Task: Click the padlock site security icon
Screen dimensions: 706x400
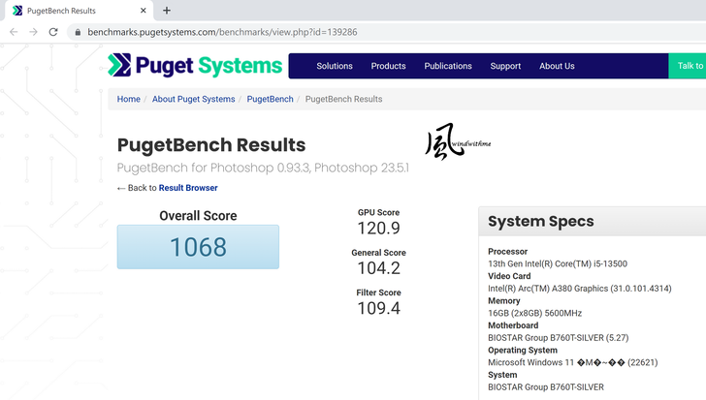Action: pyautogui.click(x=77, y=32)
